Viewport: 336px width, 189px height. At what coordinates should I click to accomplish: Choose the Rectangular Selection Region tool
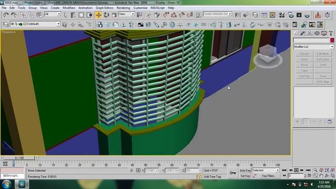pyautogui.click(x=81, y=15)
